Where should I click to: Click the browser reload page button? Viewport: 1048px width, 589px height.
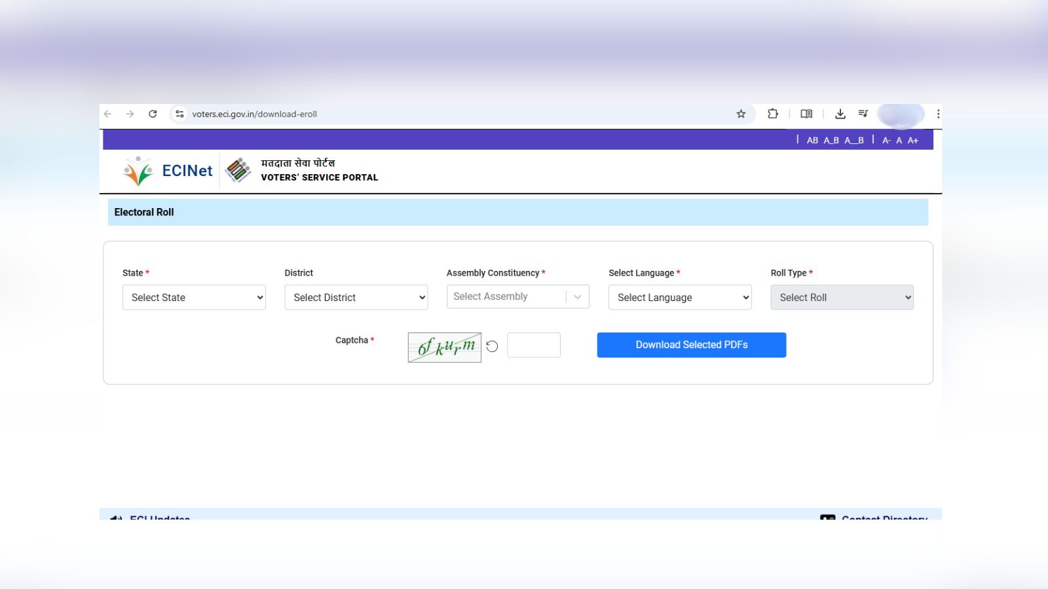pos(153,114)
